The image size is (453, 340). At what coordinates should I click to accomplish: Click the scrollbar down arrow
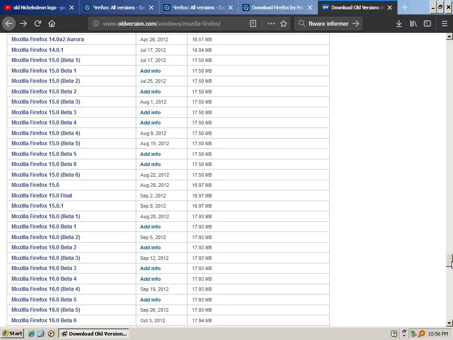pos(449,323)
